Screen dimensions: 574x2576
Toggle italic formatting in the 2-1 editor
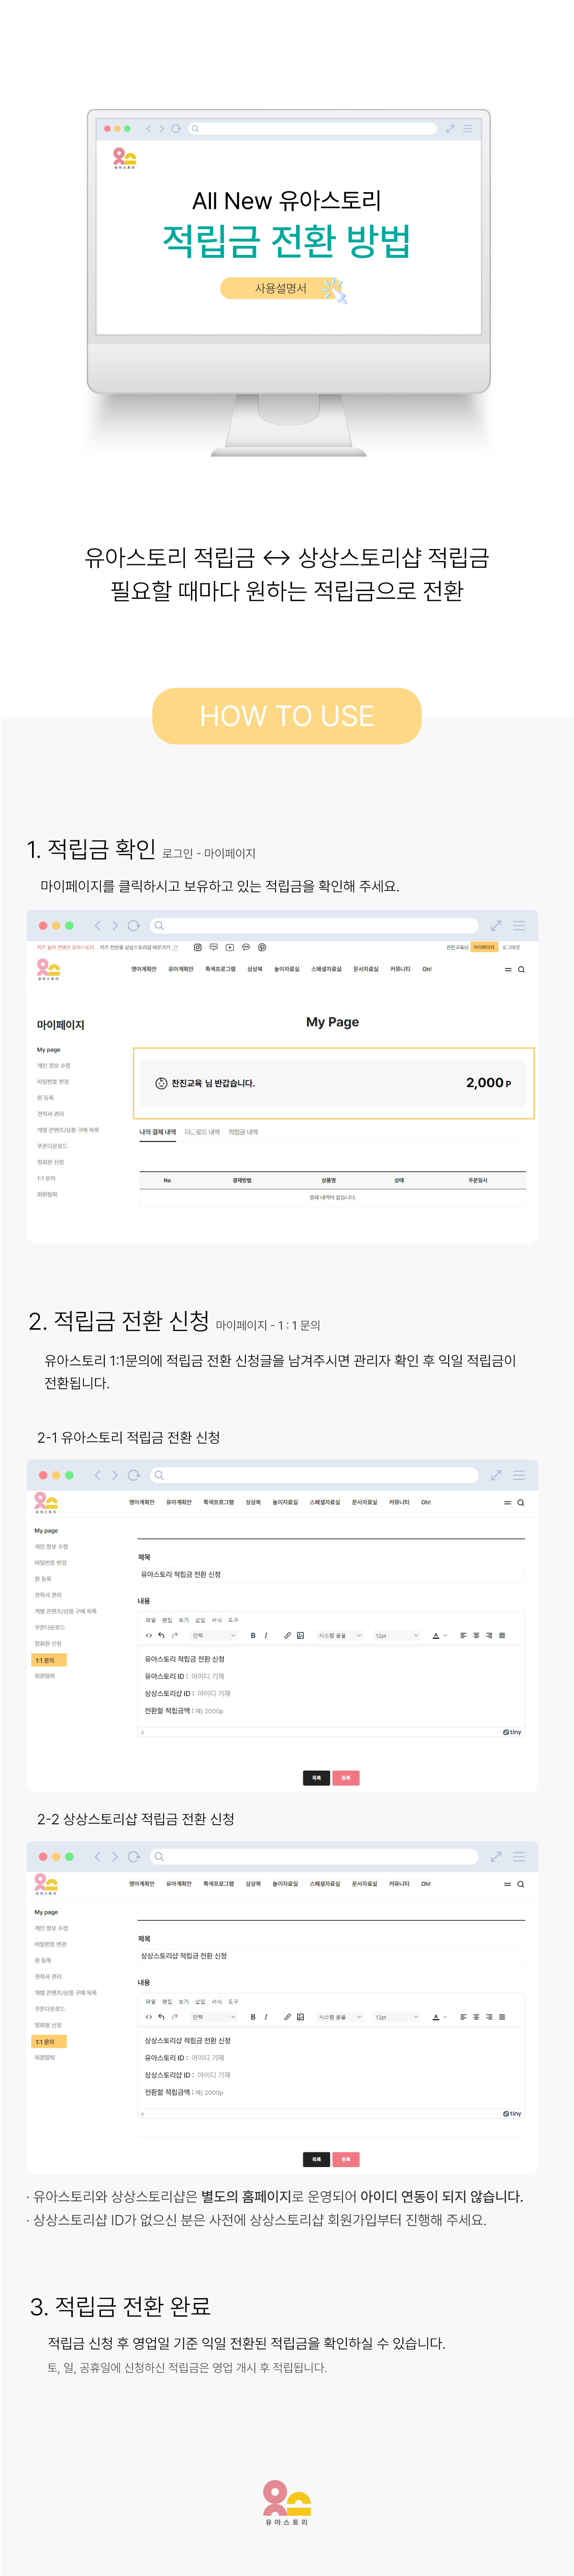pyautogui.click(x=266, y=1635)
